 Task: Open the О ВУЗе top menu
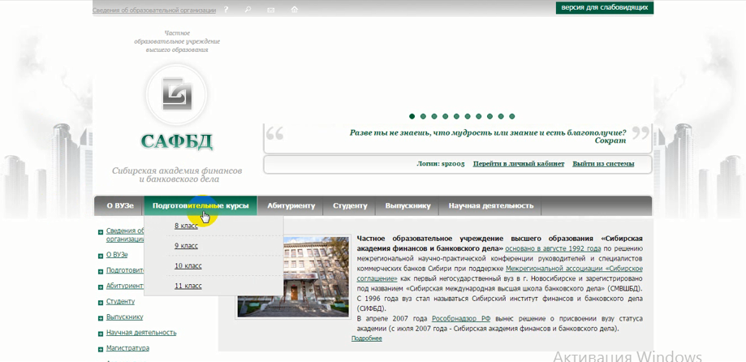point(120,206)
